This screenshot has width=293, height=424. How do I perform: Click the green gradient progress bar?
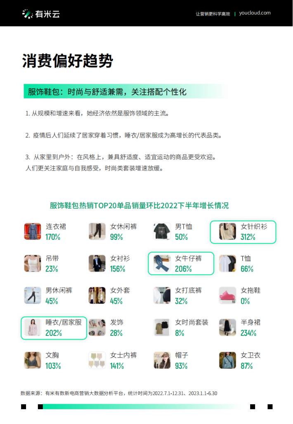click(141, 406)
